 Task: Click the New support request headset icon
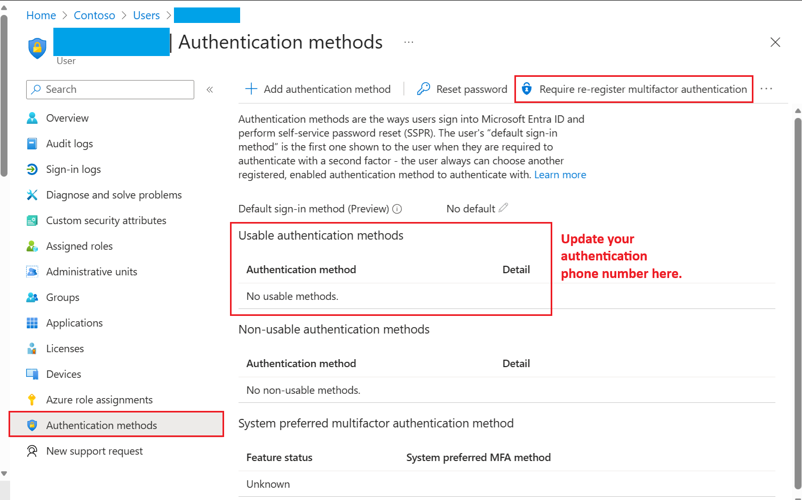[x=32, y=451]
